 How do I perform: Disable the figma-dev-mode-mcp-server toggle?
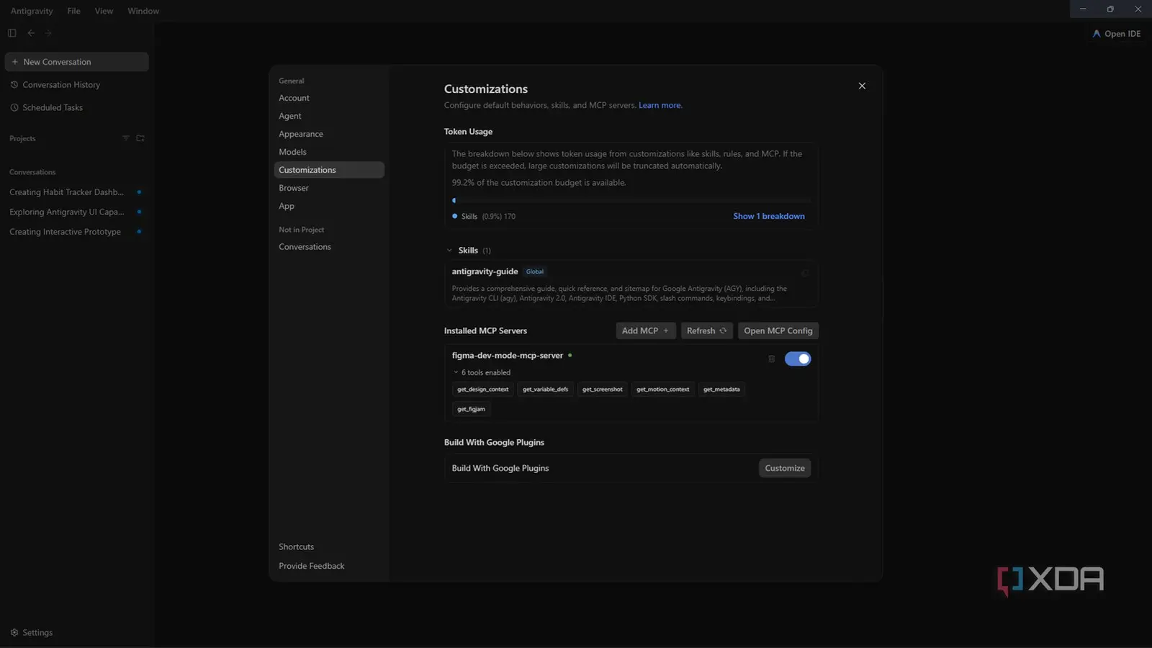[798, 359]
